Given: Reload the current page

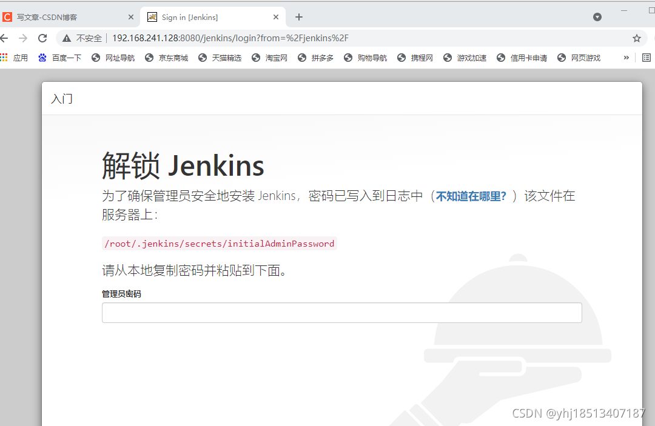Looking at the screenshot, I should 42,38.
